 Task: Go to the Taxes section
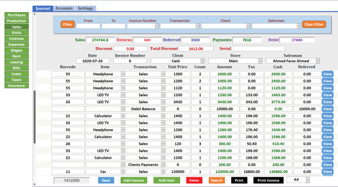coord(17,80)
